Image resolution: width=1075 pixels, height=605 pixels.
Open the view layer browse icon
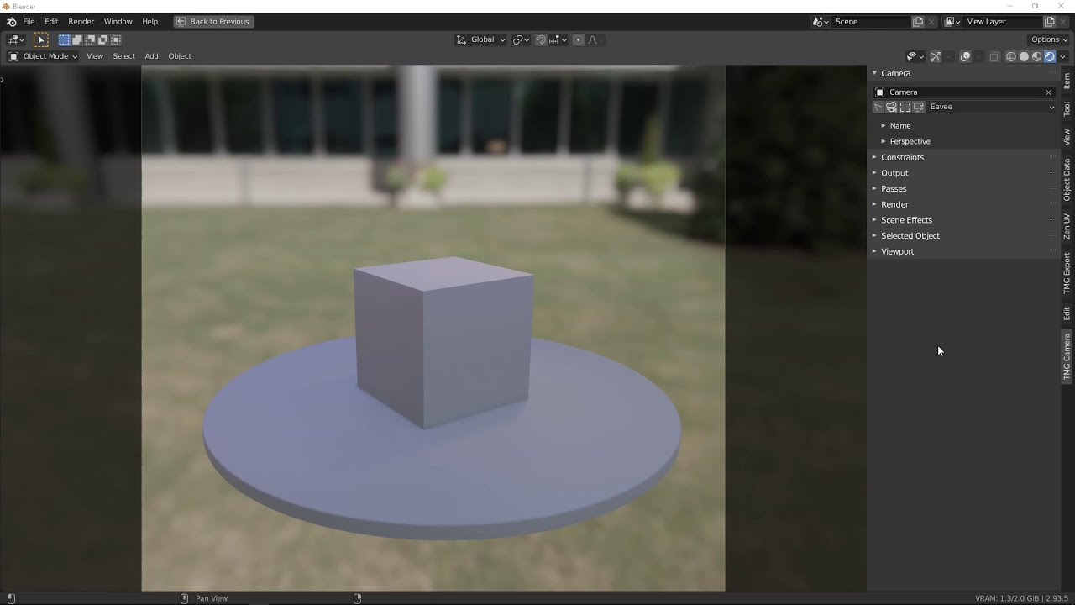(x=952, y=21)
